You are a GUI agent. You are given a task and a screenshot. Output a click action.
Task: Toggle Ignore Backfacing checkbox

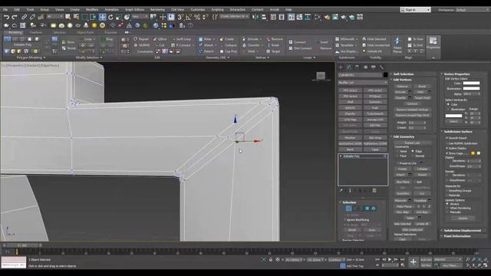pyautogui.click(x=345, y=220)
